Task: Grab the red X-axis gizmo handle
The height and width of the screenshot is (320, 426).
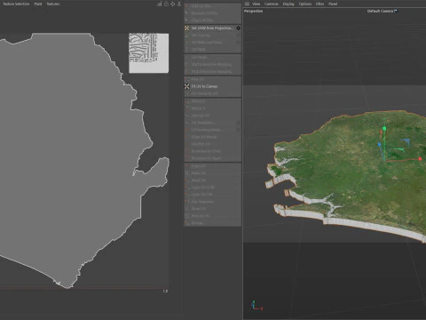Action: (420, 159)
